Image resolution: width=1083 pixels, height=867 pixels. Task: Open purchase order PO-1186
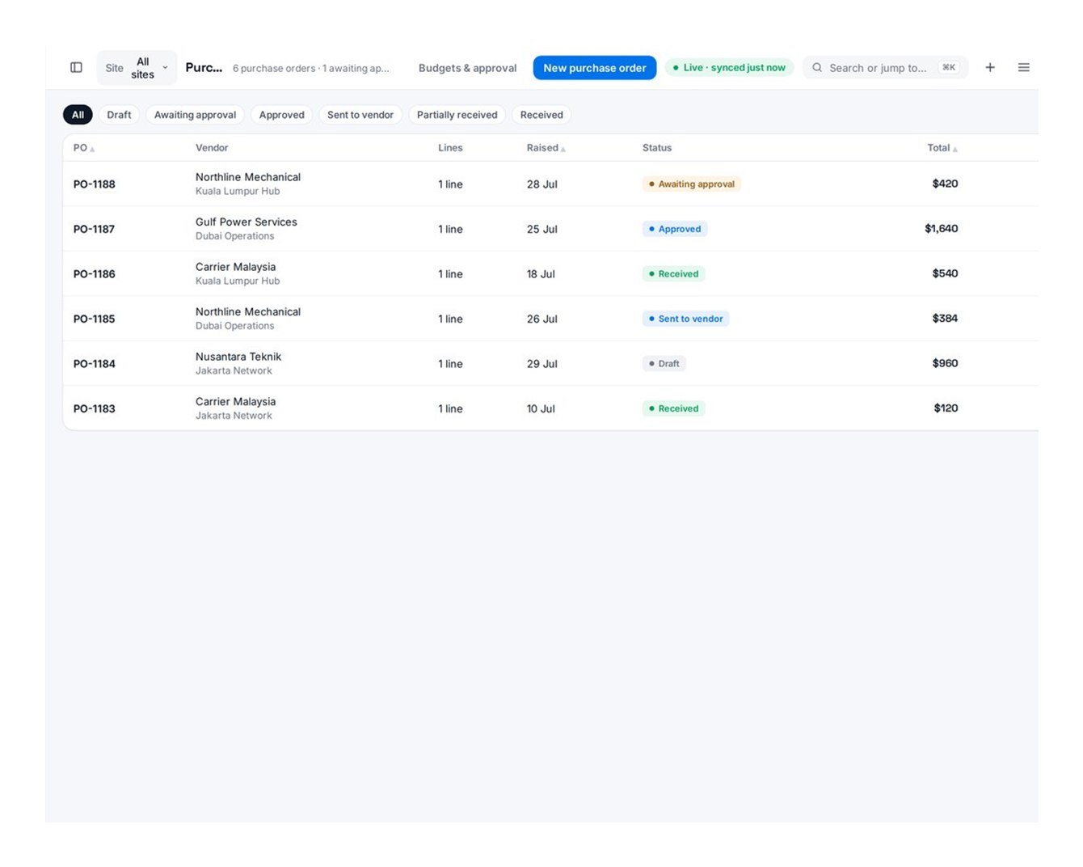pyautogui.click(x=95, y=274)
